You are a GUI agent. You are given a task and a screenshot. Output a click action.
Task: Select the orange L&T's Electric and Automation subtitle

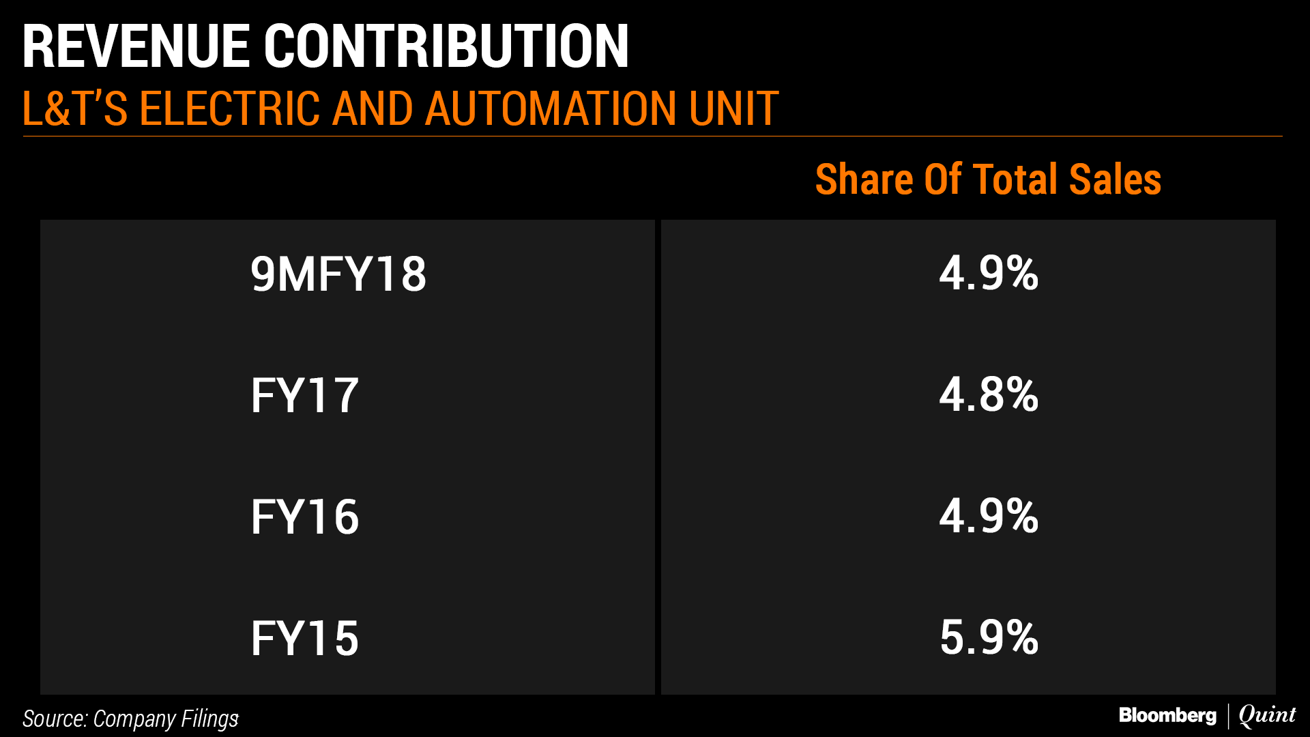pos(400,109)
